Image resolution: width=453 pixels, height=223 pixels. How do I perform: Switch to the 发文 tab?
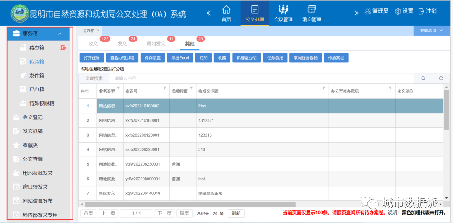pos(122,44)
